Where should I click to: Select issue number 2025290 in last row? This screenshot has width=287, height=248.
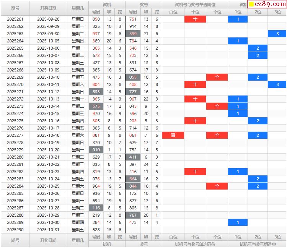pos(15,230)
